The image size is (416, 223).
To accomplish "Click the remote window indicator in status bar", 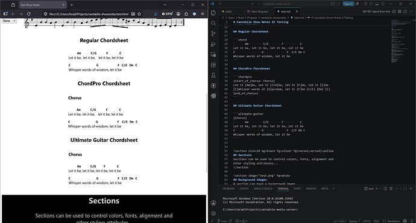I will pyautogui.click(x=212, y=221).
